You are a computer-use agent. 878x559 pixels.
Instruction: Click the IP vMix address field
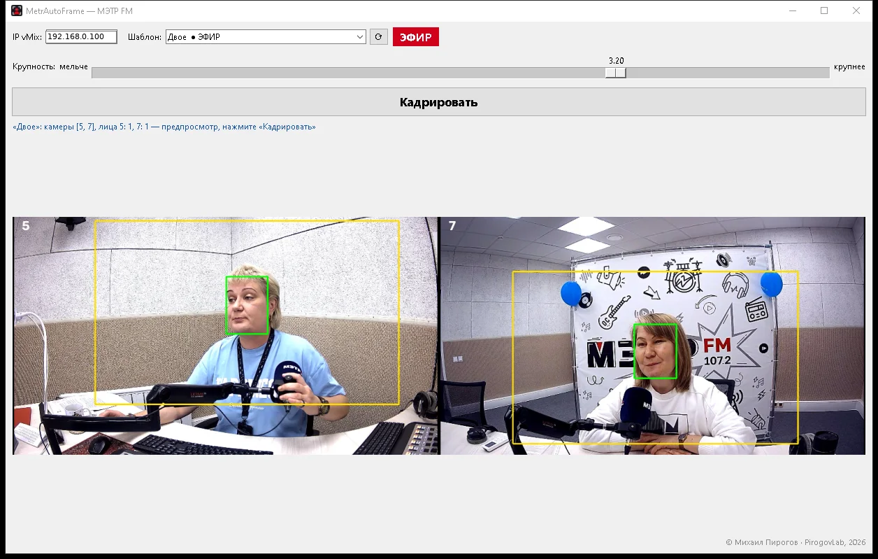81,37
